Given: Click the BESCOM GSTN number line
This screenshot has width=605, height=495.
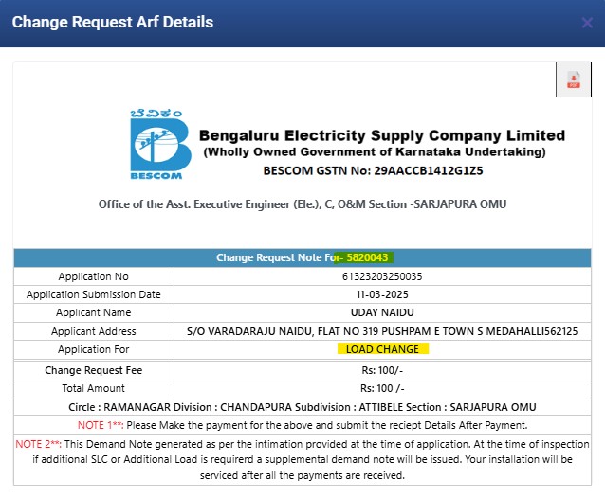Looking at the screenshot, I should coord(373,170).
